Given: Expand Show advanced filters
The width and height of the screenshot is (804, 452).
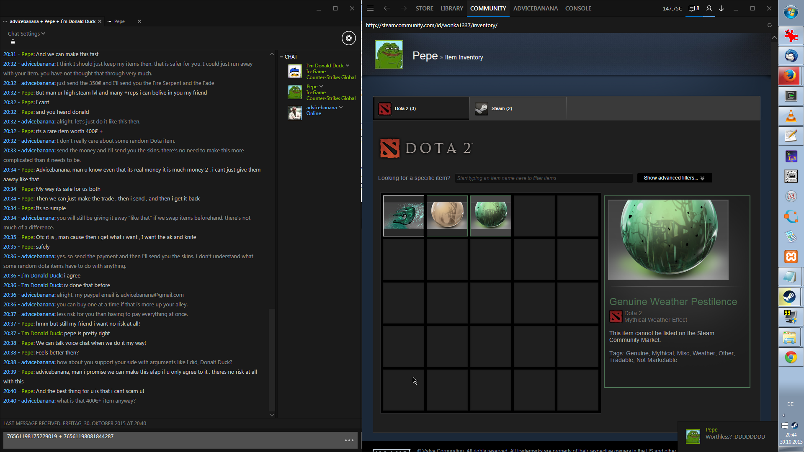Looking at the screenshot, I should (x=674, y=178).
